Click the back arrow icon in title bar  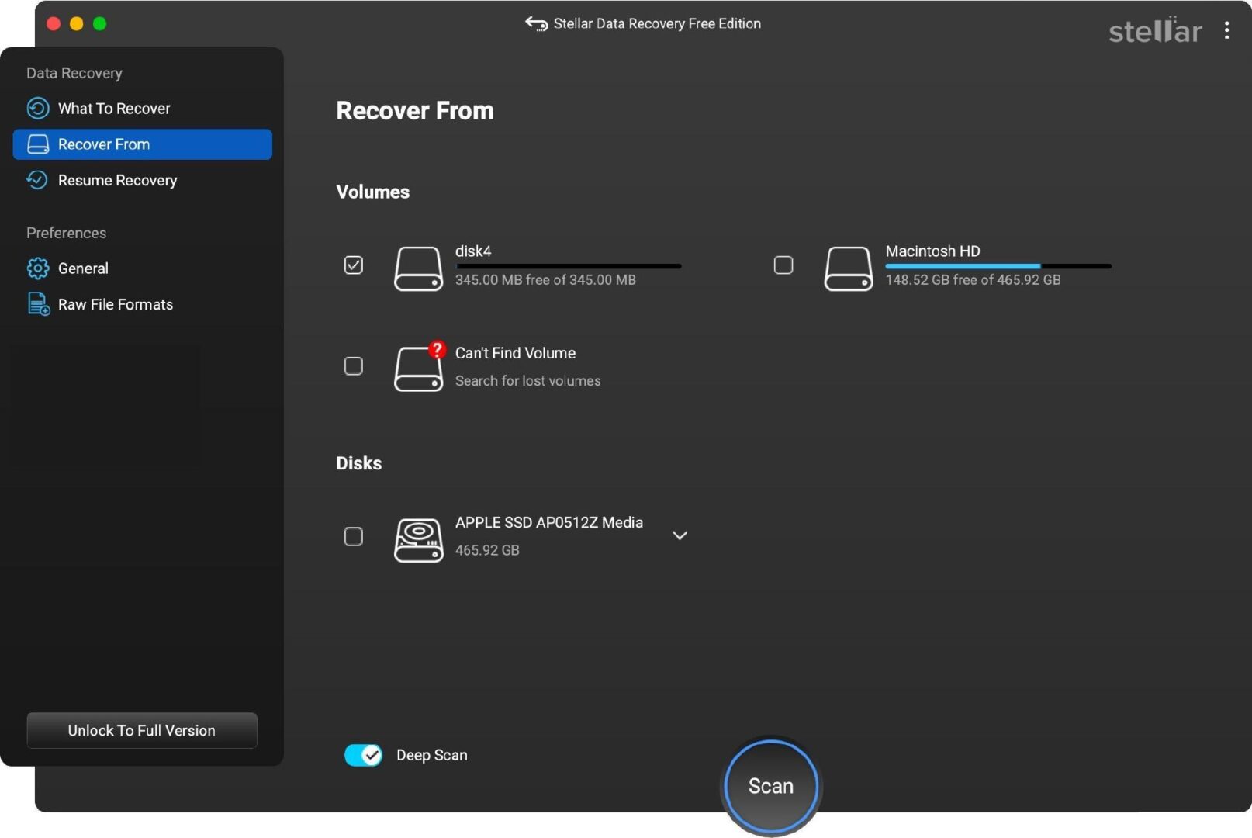coord(536,24)
